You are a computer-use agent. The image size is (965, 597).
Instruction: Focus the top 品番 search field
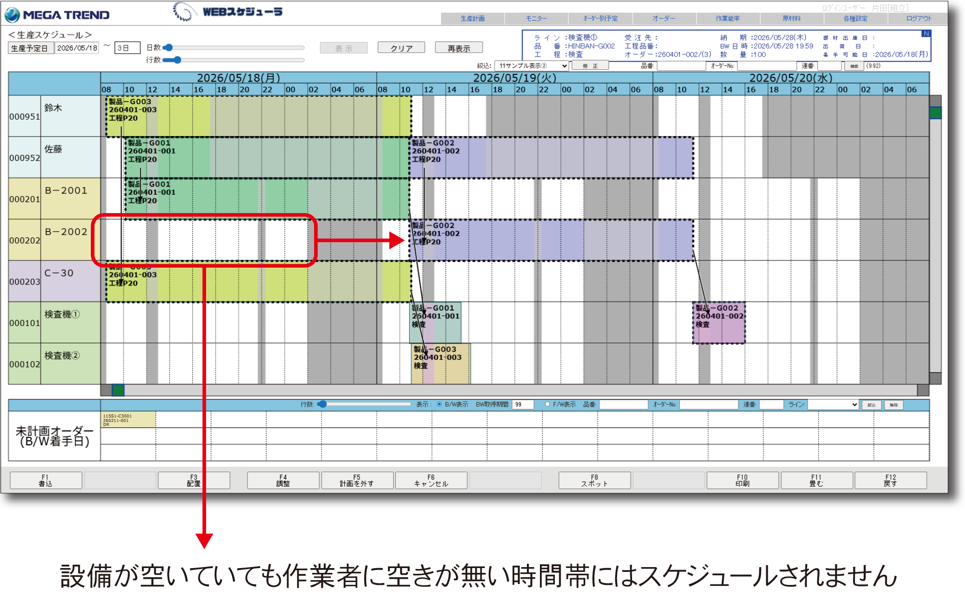[681, 66]
